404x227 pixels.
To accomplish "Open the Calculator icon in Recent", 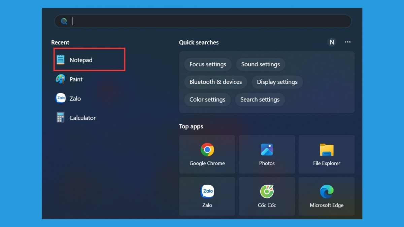I will click(61, 118).
